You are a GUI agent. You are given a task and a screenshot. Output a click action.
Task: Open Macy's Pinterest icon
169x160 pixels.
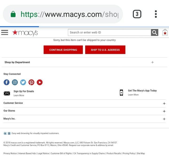click(x=31, y=82)
